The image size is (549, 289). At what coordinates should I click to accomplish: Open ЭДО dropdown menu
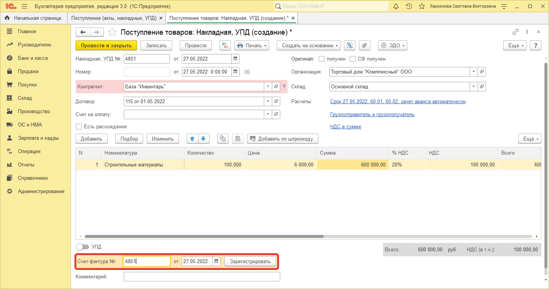pyautogui.click(x=392, y=45)
